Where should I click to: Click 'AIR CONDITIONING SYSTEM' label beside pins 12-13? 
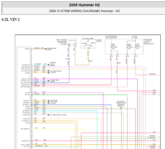point(56,72)
